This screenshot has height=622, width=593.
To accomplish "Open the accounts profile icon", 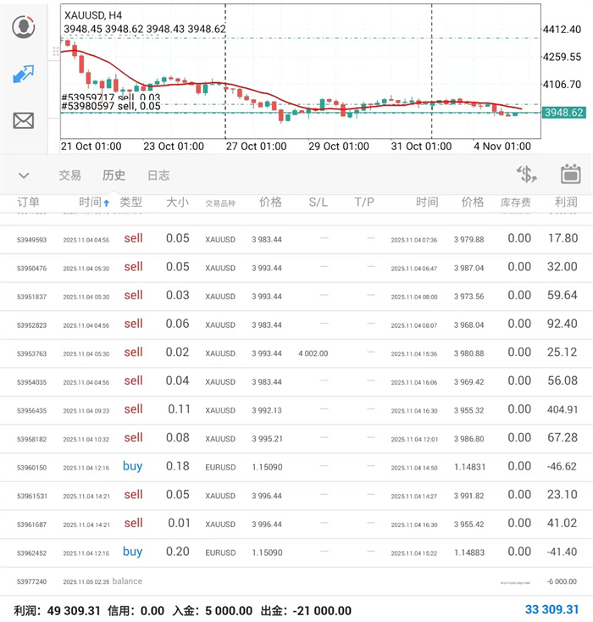I will pyautogui.click(x=24, y=26).
